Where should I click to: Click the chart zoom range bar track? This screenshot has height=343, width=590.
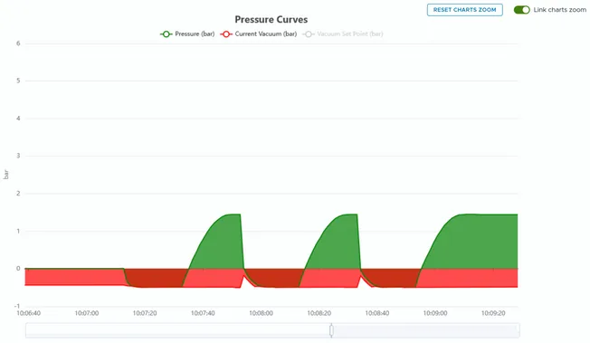click(272, 330)
